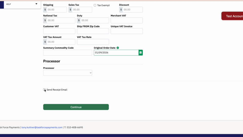
Task: Expand the HELP menu arrow
Action: pos(36,4)
